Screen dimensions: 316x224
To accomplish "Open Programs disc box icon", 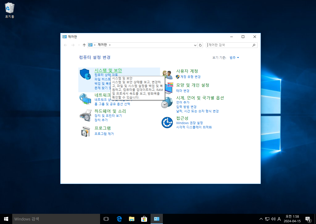I will click(85, 131).
